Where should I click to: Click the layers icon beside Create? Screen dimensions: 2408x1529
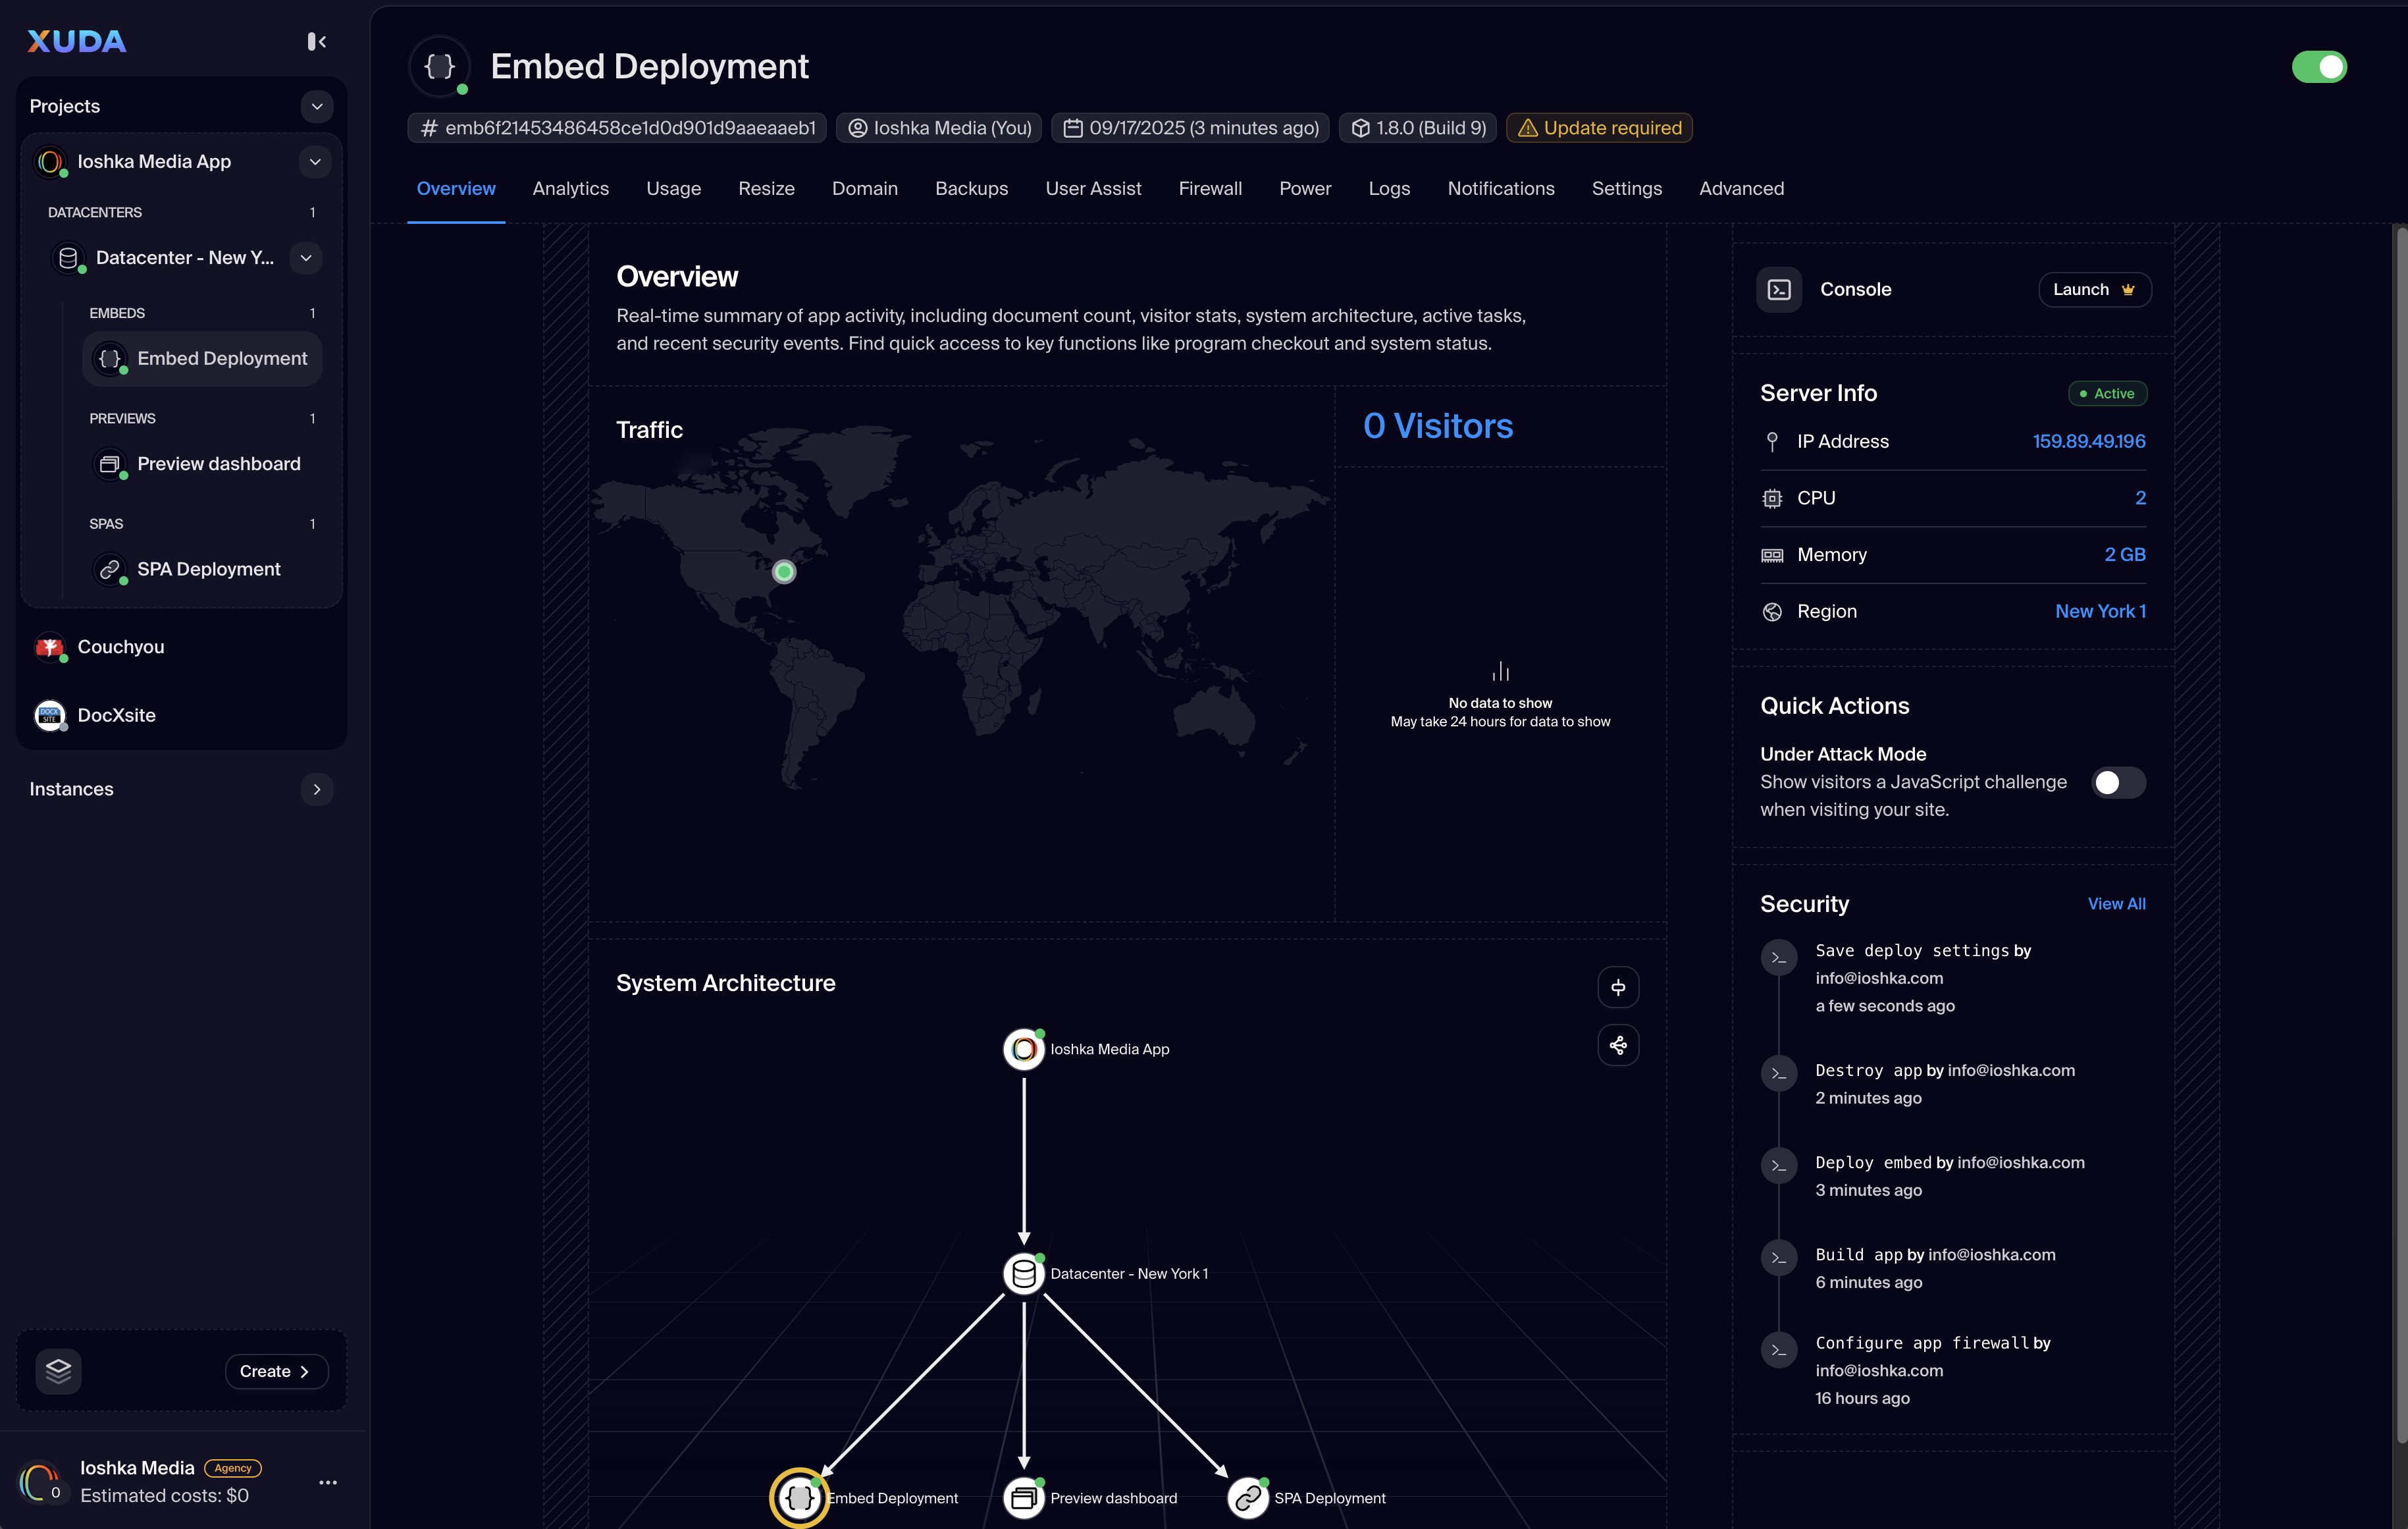coord(58,1370)
